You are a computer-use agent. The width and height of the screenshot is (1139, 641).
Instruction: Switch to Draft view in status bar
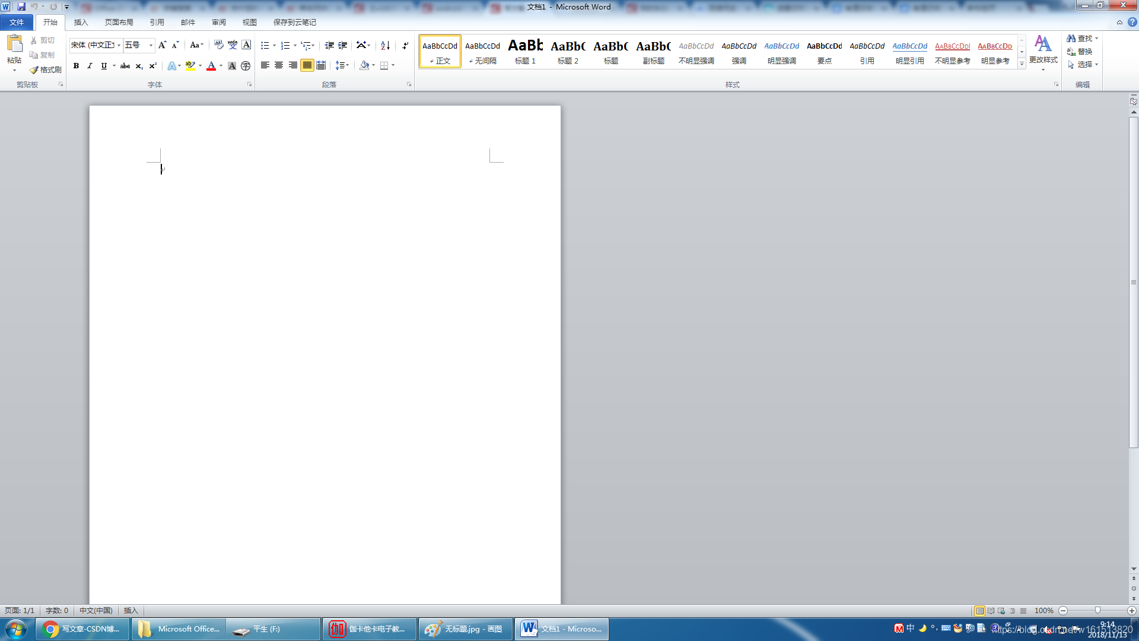pyautogui.click(x=1023, y=611)
